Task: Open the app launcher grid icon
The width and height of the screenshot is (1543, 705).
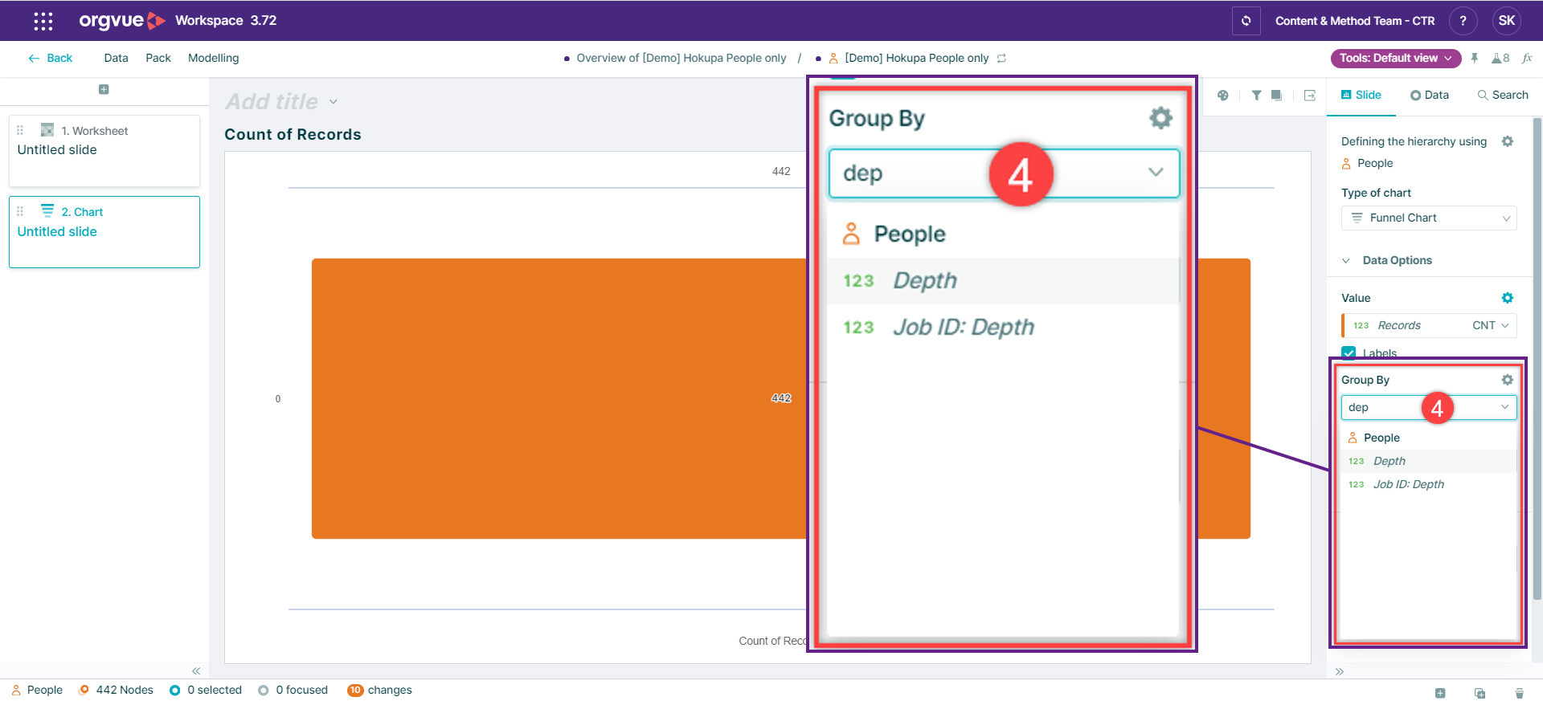Action: point(43,21)
